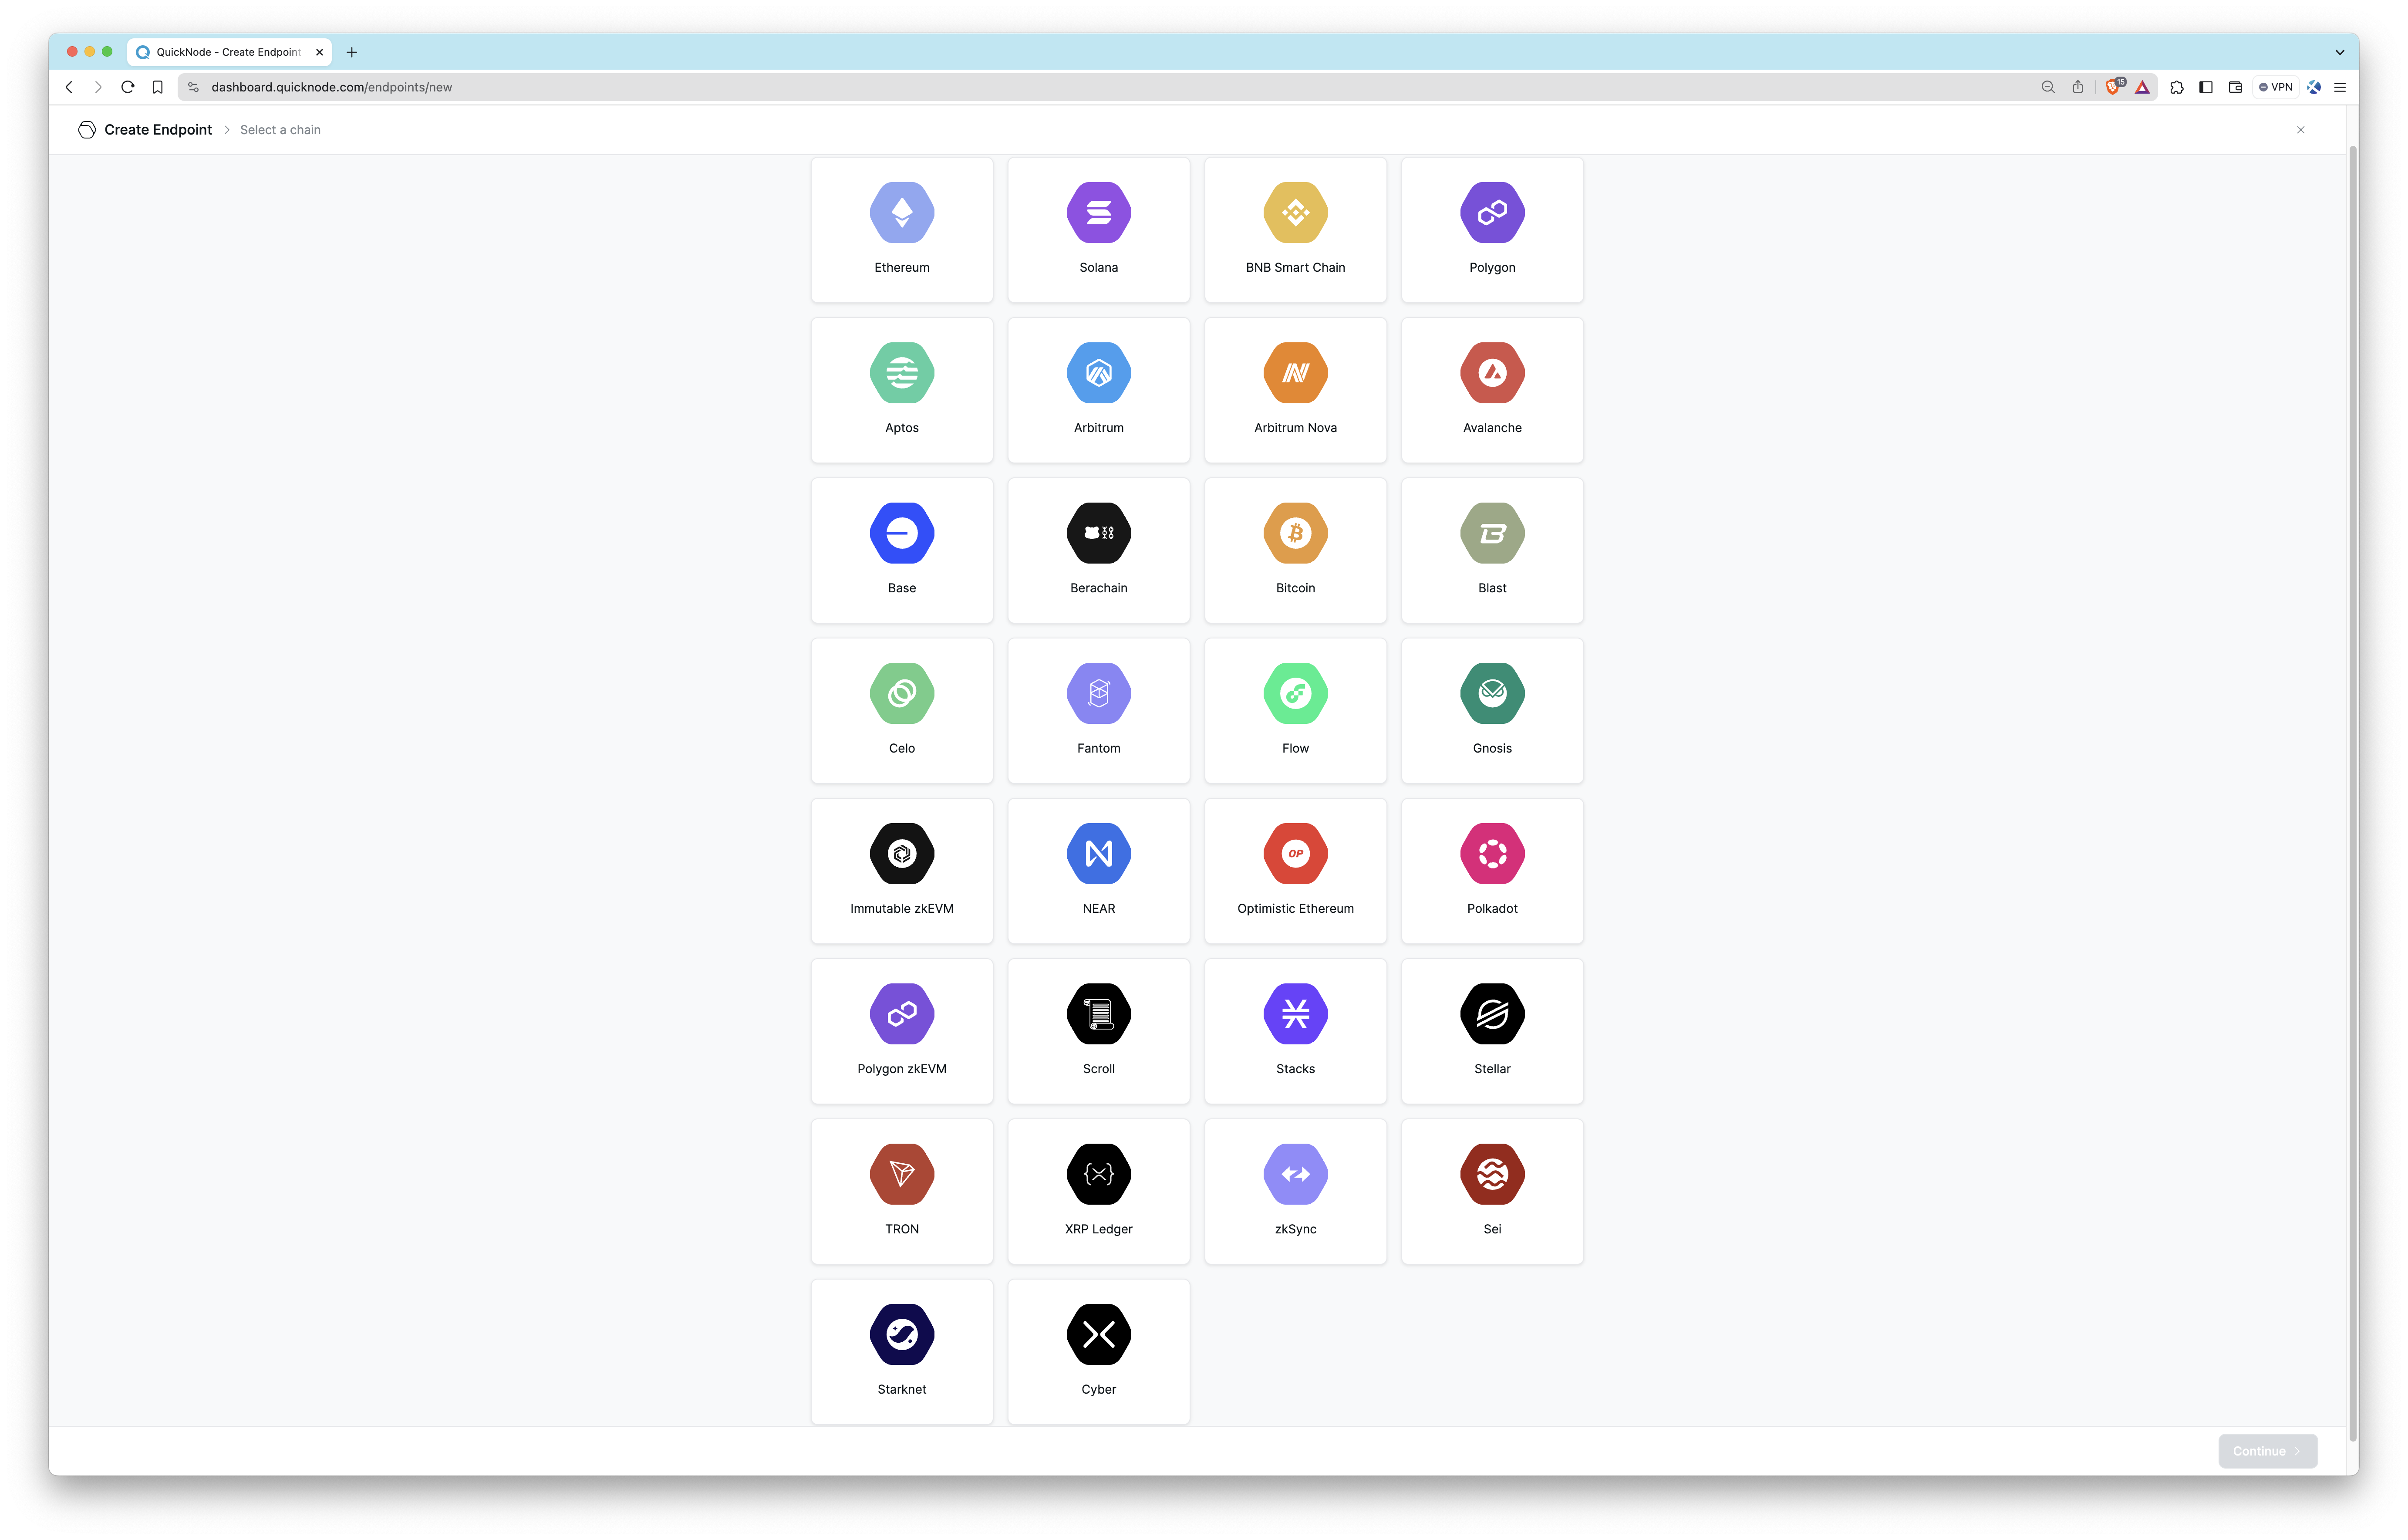Select the Solana blockchain icon
The width and height of the screenshot is (2408, 1540).
[x=1097, y=211]
